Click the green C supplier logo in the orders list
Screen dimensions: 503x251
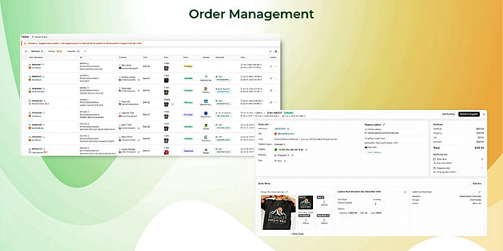tap(206, 137)
